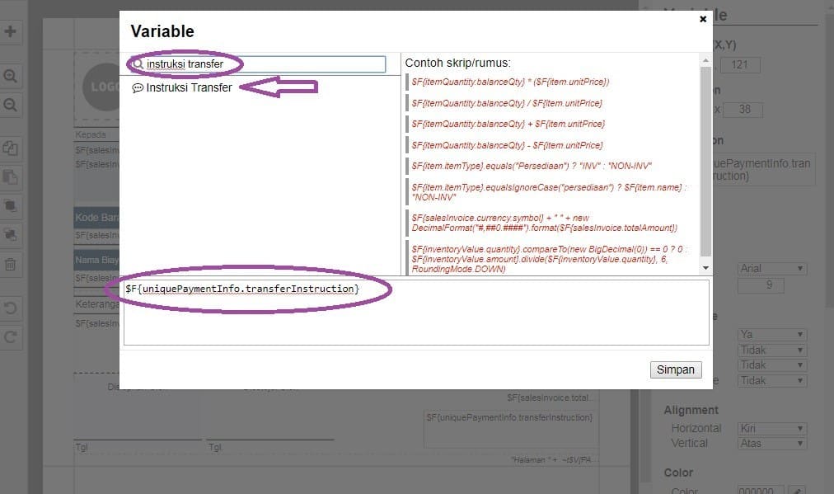Click the color picker eyedropper icon
Image resolution: width=834 pixels, height=494 pixels.
click(x=796, y=490)
